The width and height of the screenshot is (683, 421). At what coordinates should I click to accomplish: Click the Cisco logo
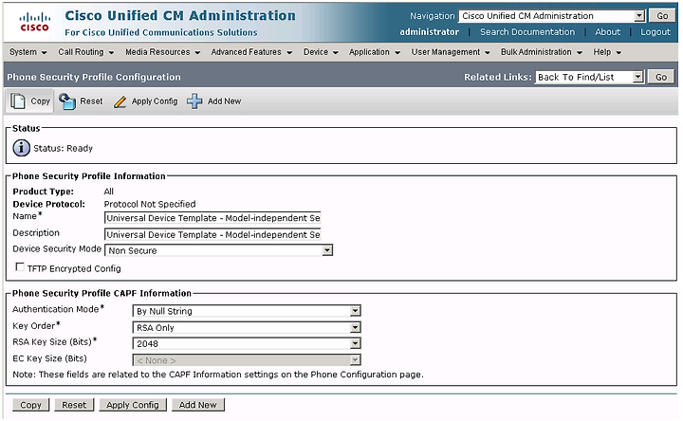(x=34, y=22)
